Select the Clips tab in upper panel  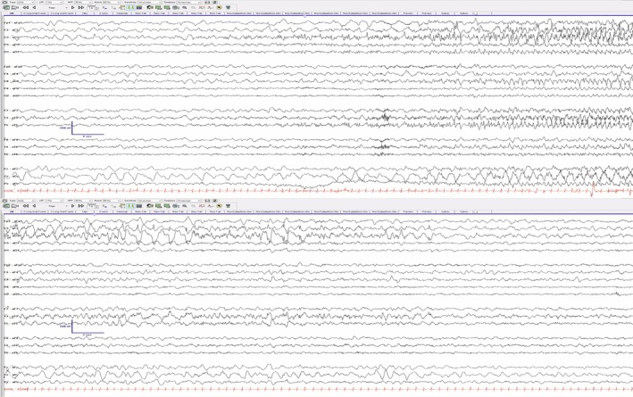point(85,13)
